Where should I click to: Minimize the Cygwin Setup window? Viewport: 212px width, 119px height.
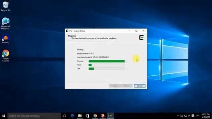[x=130, y=31]
